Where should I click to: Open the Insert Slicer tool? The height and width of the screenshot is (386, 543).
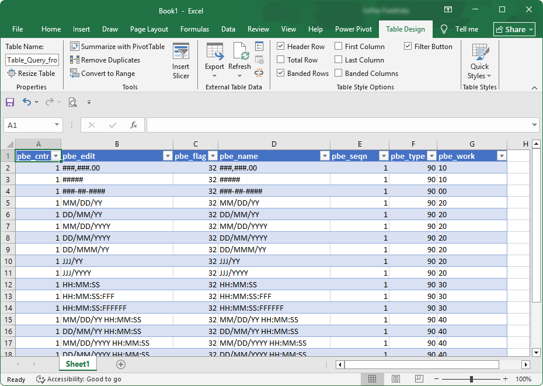(181, 60)
